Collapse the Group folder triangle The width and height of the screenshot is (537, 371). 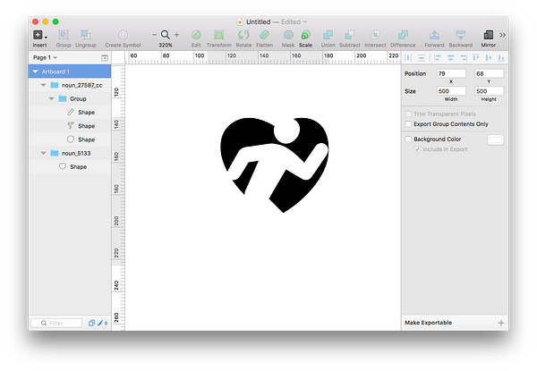pos(51,99)
